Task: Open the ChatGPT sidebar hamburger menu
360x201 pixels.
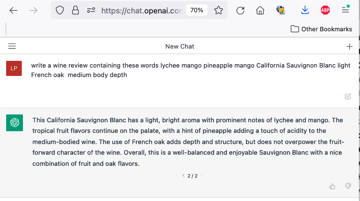Action: [12, 46]
